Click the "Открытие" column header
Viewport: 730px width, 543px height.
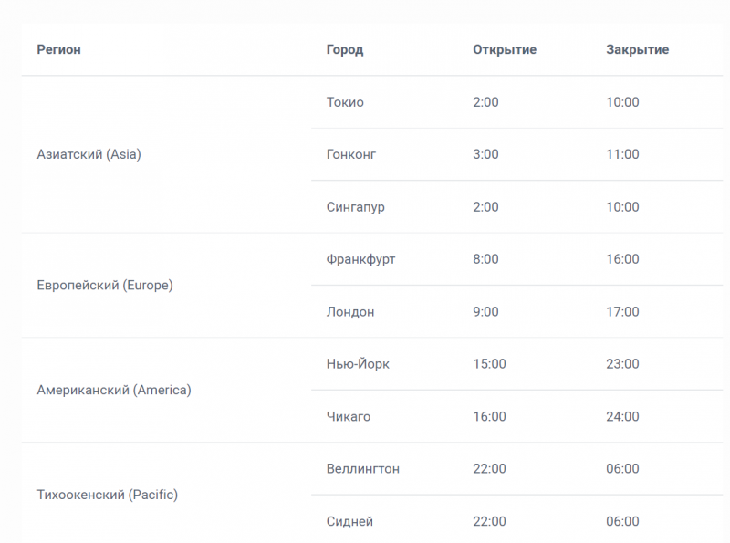504,49
